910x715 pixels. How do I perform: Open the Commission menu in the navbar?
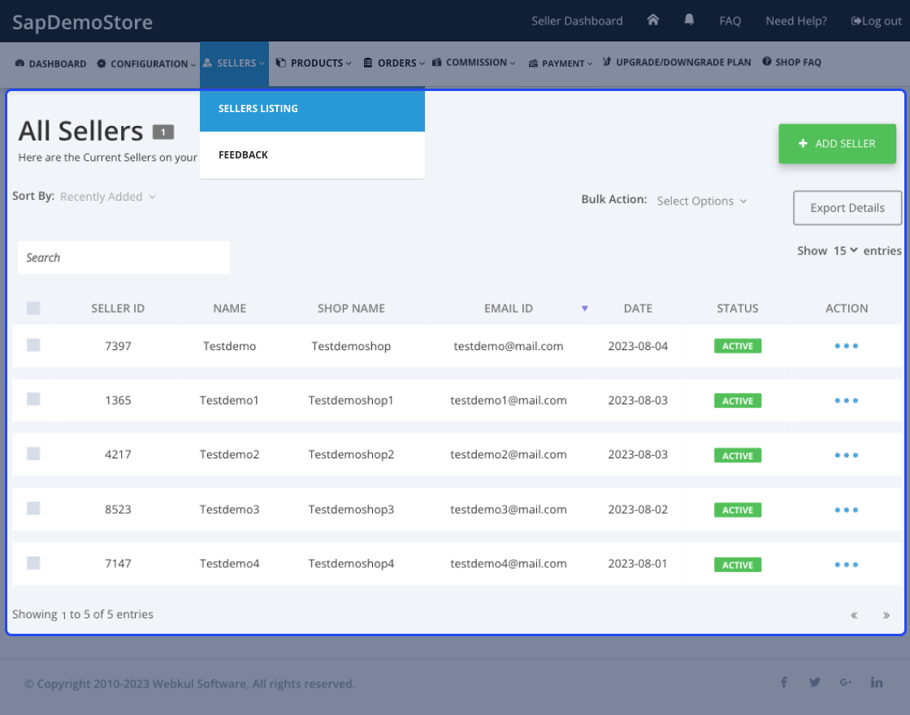[474, 62]
